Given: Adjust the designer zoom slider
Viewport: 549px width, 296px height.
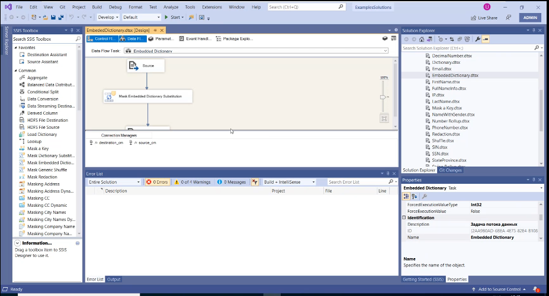Looking at the screenshot, I should [x=383, y=97].
